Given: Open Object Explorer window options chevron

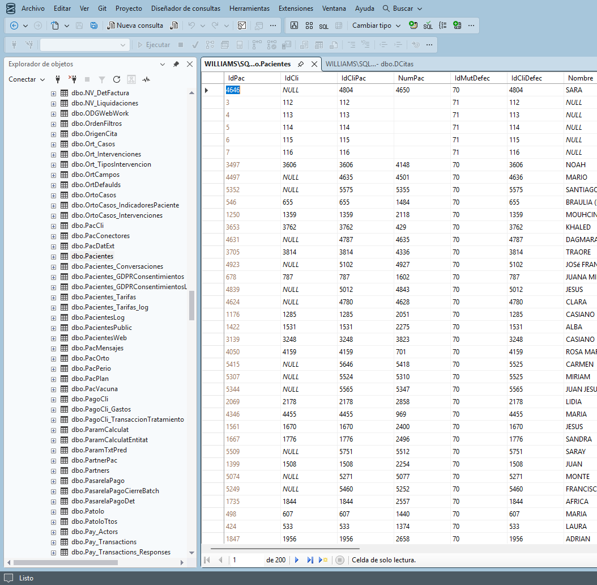Looking at the screenshot, I should click(162, 64).
